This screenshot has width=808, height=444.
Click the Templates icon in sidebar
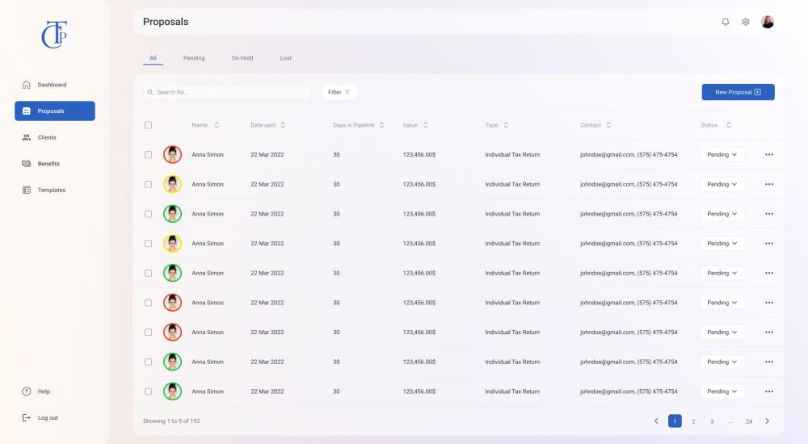[27, 191]
